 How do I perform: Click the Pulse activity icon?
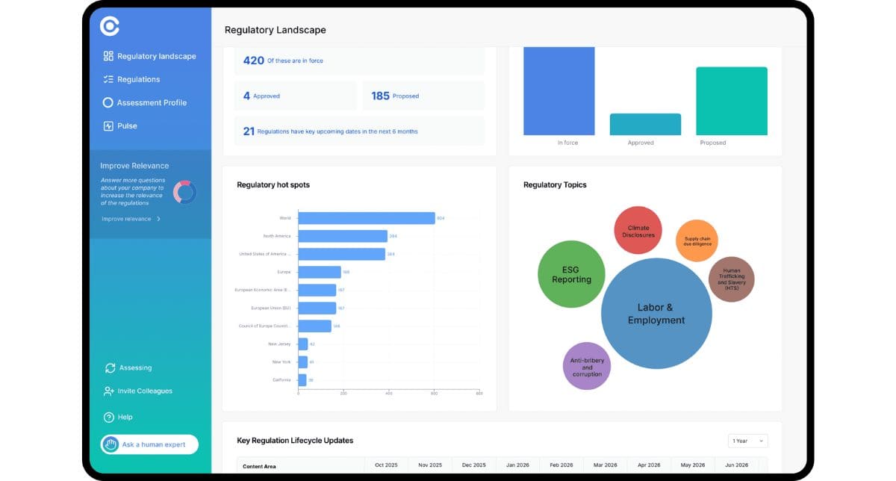(x=109, y=125)
